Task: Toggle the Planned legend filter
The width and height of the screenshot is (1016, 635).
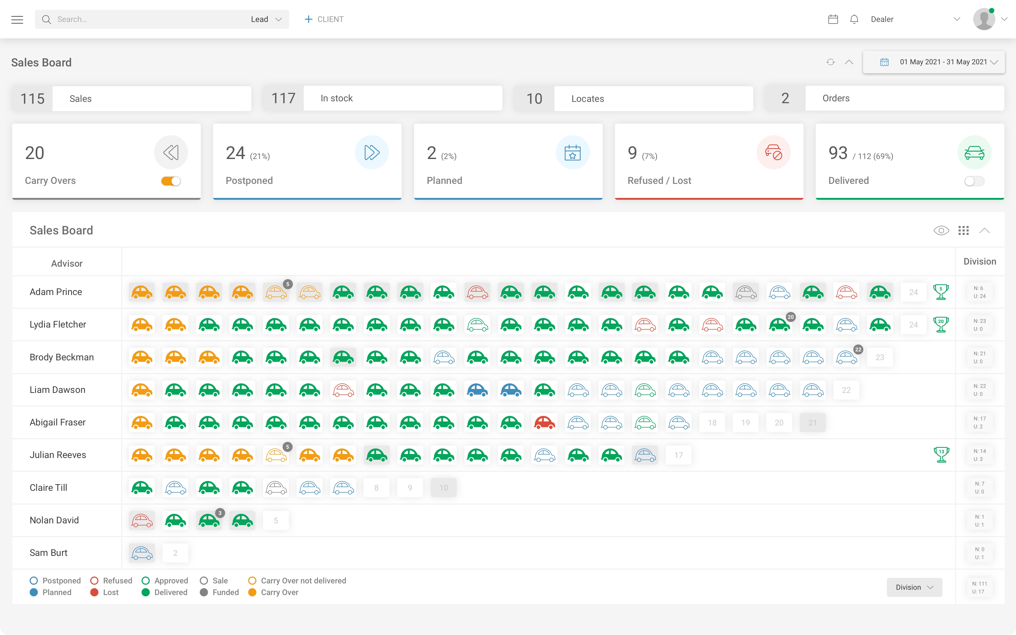Action: pyautogui.click(x=50, y=593)
